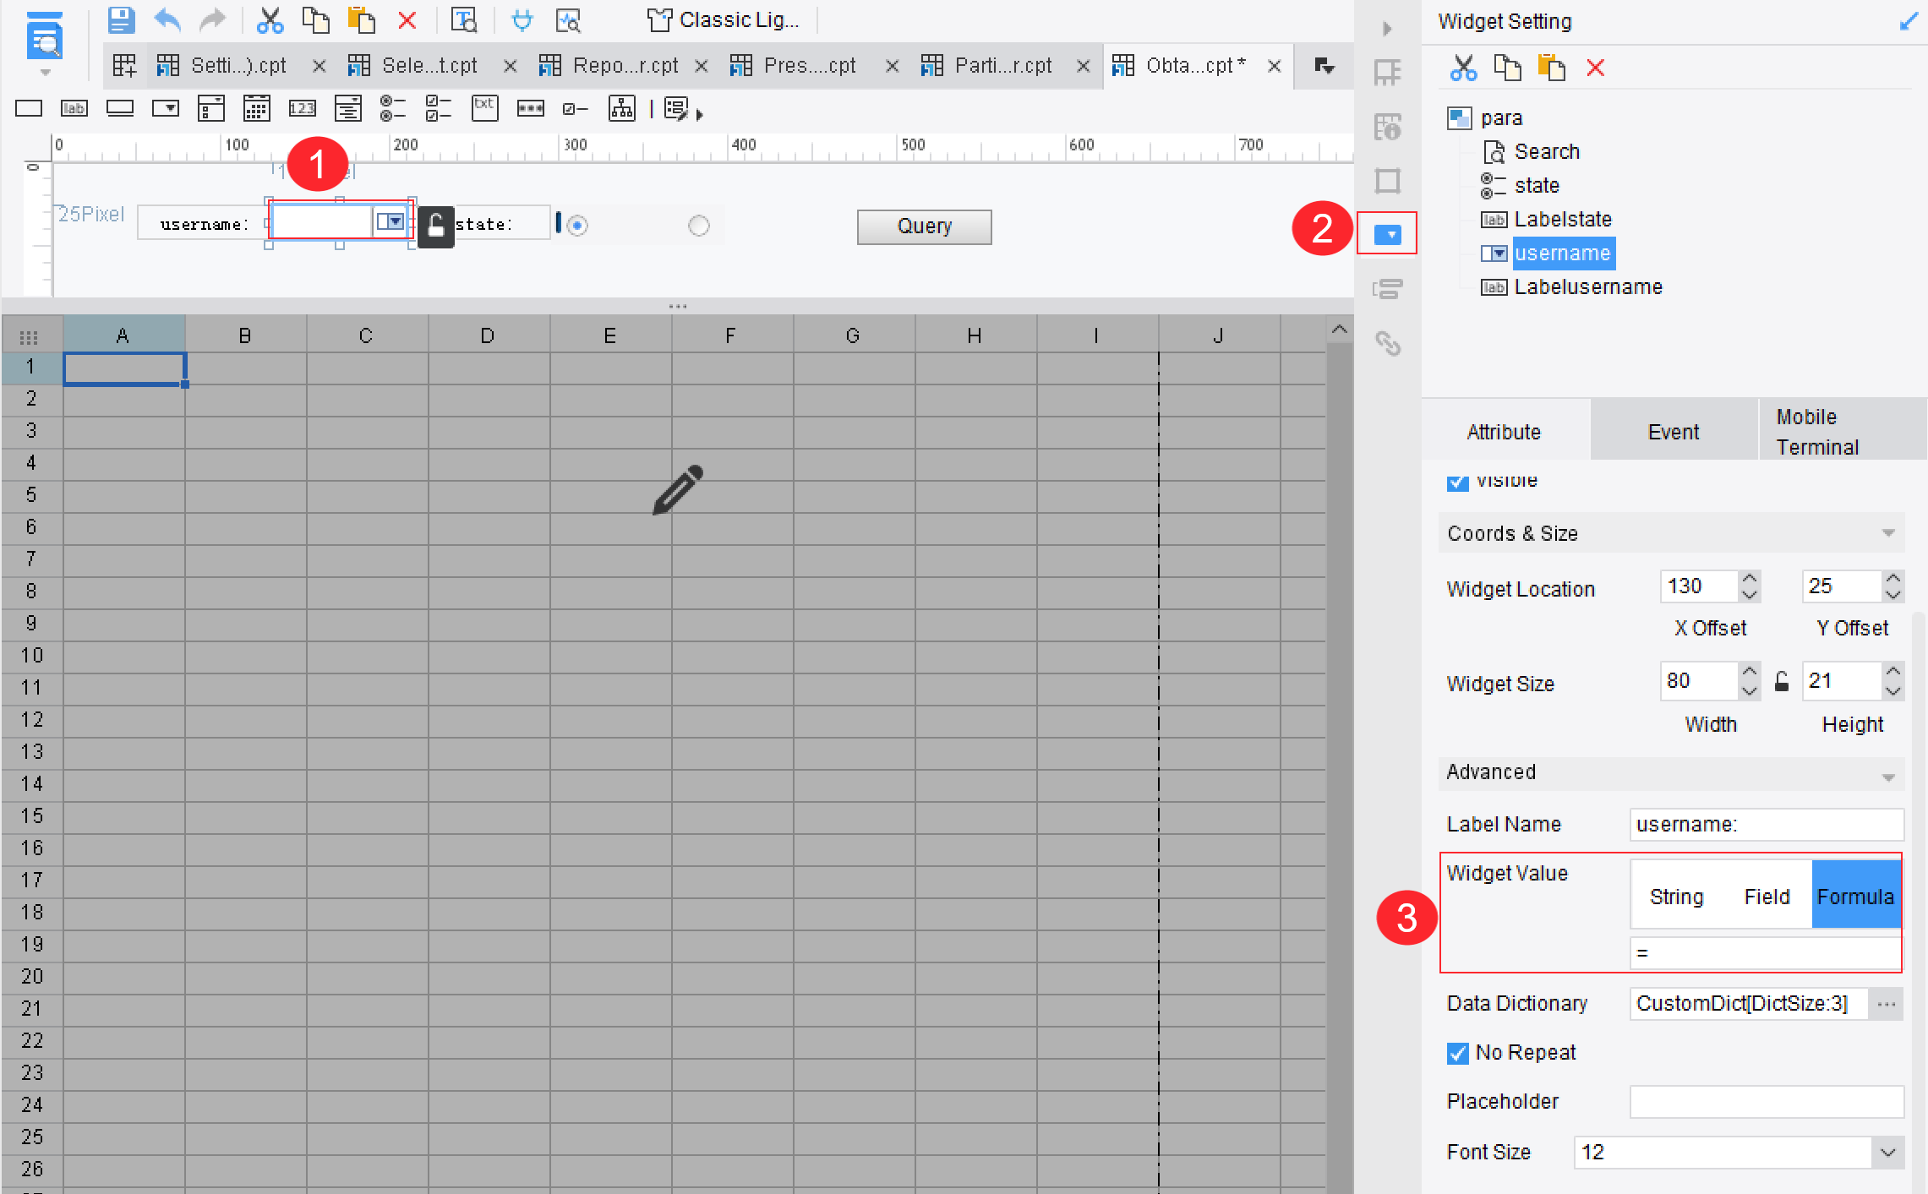
Task: Switch to the Event tab
Action: tap(1673, 432)
